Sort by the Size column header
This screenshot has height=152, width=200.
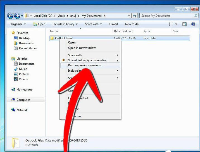[x=175, y=31]
